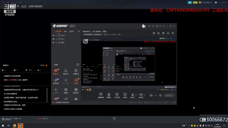
Task: Open the A307460061 profile menu in Steam
Action: 36,6
